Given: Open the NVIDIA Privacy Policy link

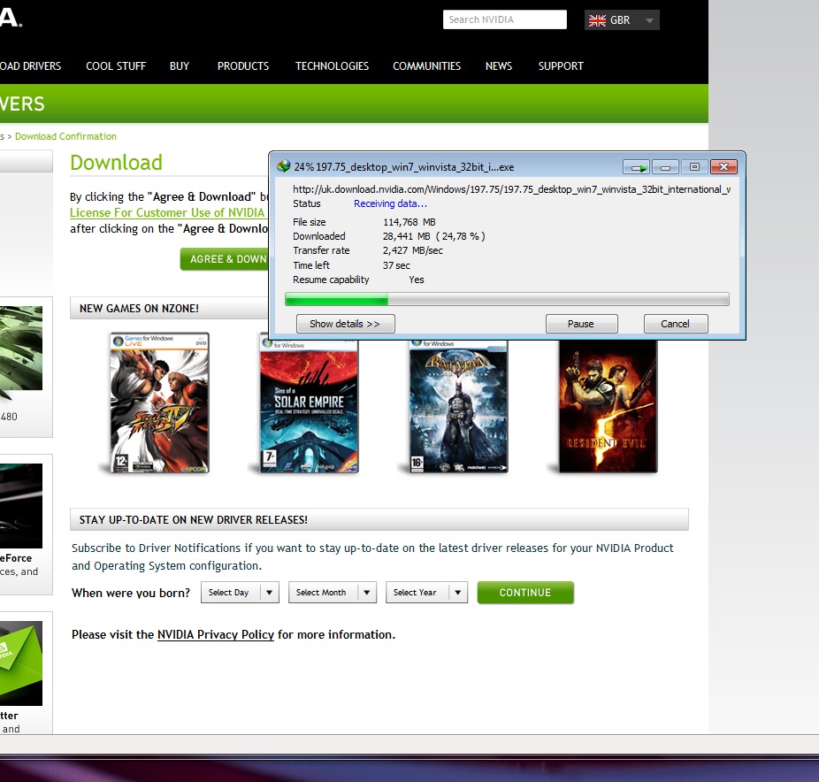Looking at the screenshot, I should [216, 634].
